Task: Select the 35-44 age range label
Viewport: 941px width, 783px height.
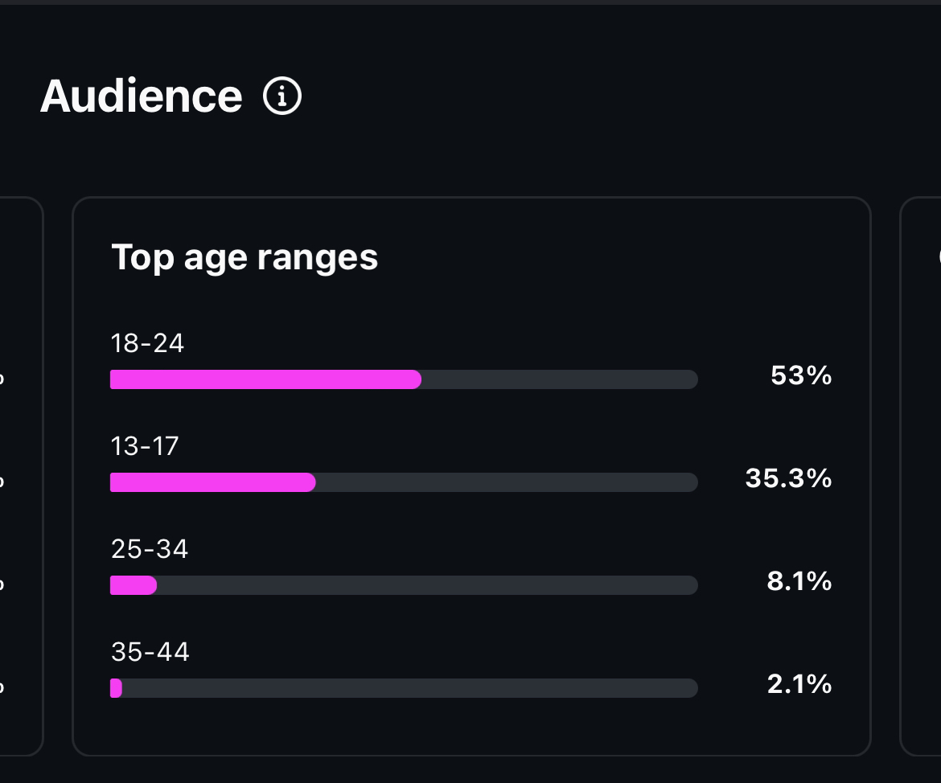Action: tap(150, 652)
